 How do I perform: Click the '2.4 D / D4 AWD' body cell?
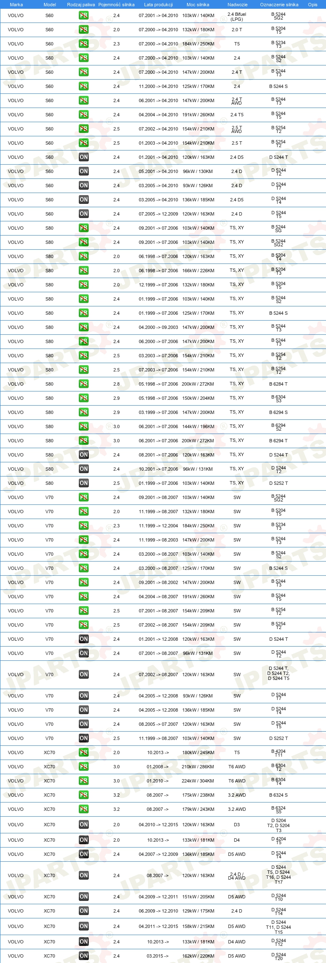237,876
